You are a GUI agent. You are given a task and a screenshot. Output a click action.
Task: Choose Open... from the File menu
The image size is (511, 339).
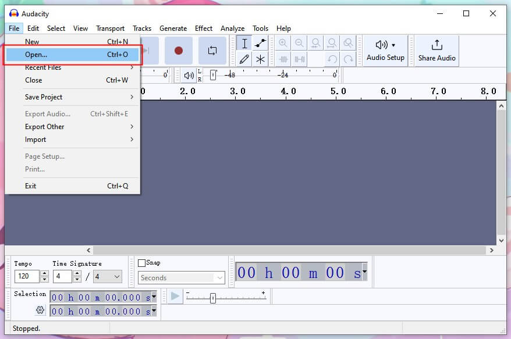pyautogui.click(x=72, y=55)
